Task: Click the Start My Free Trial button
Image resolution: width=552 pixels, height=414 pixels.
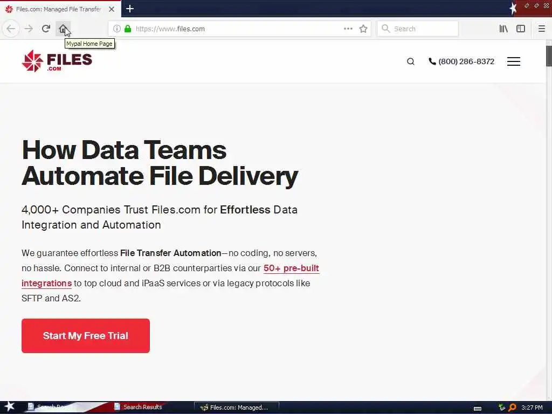Action: (x=86, y=335)
